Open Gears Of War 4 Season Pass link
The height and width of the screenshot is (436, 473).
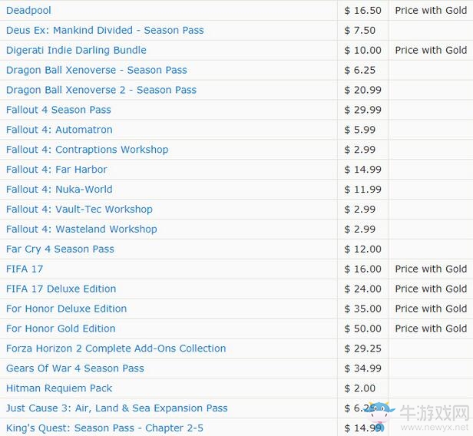pyautogui.click(x=75, y=368)
